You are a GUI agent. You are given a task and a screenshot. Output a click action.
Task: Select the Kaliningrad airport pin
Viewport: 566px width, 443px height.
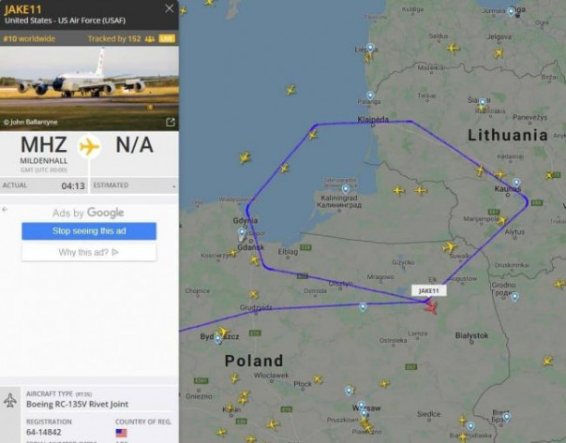pyautogui.click(x=345, y=188)
